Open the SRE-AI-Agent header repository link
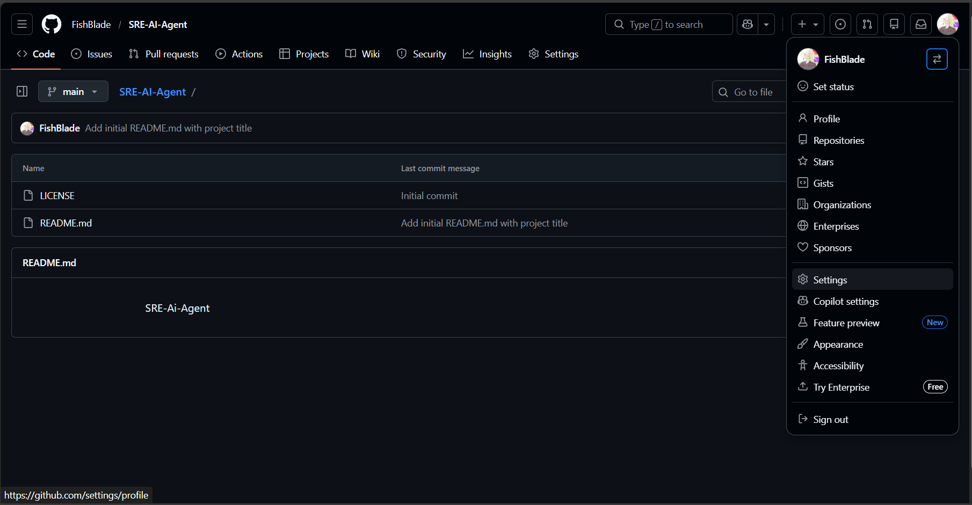The image size is (972, 505). pyautogui.click(x=158, y=25)
